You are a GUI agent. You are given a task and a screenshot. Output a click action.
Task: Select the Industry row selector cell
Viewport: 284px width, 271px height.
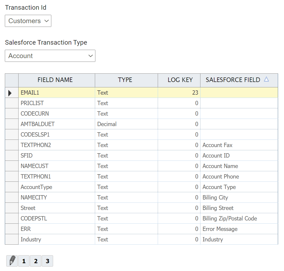coord(12,240)
